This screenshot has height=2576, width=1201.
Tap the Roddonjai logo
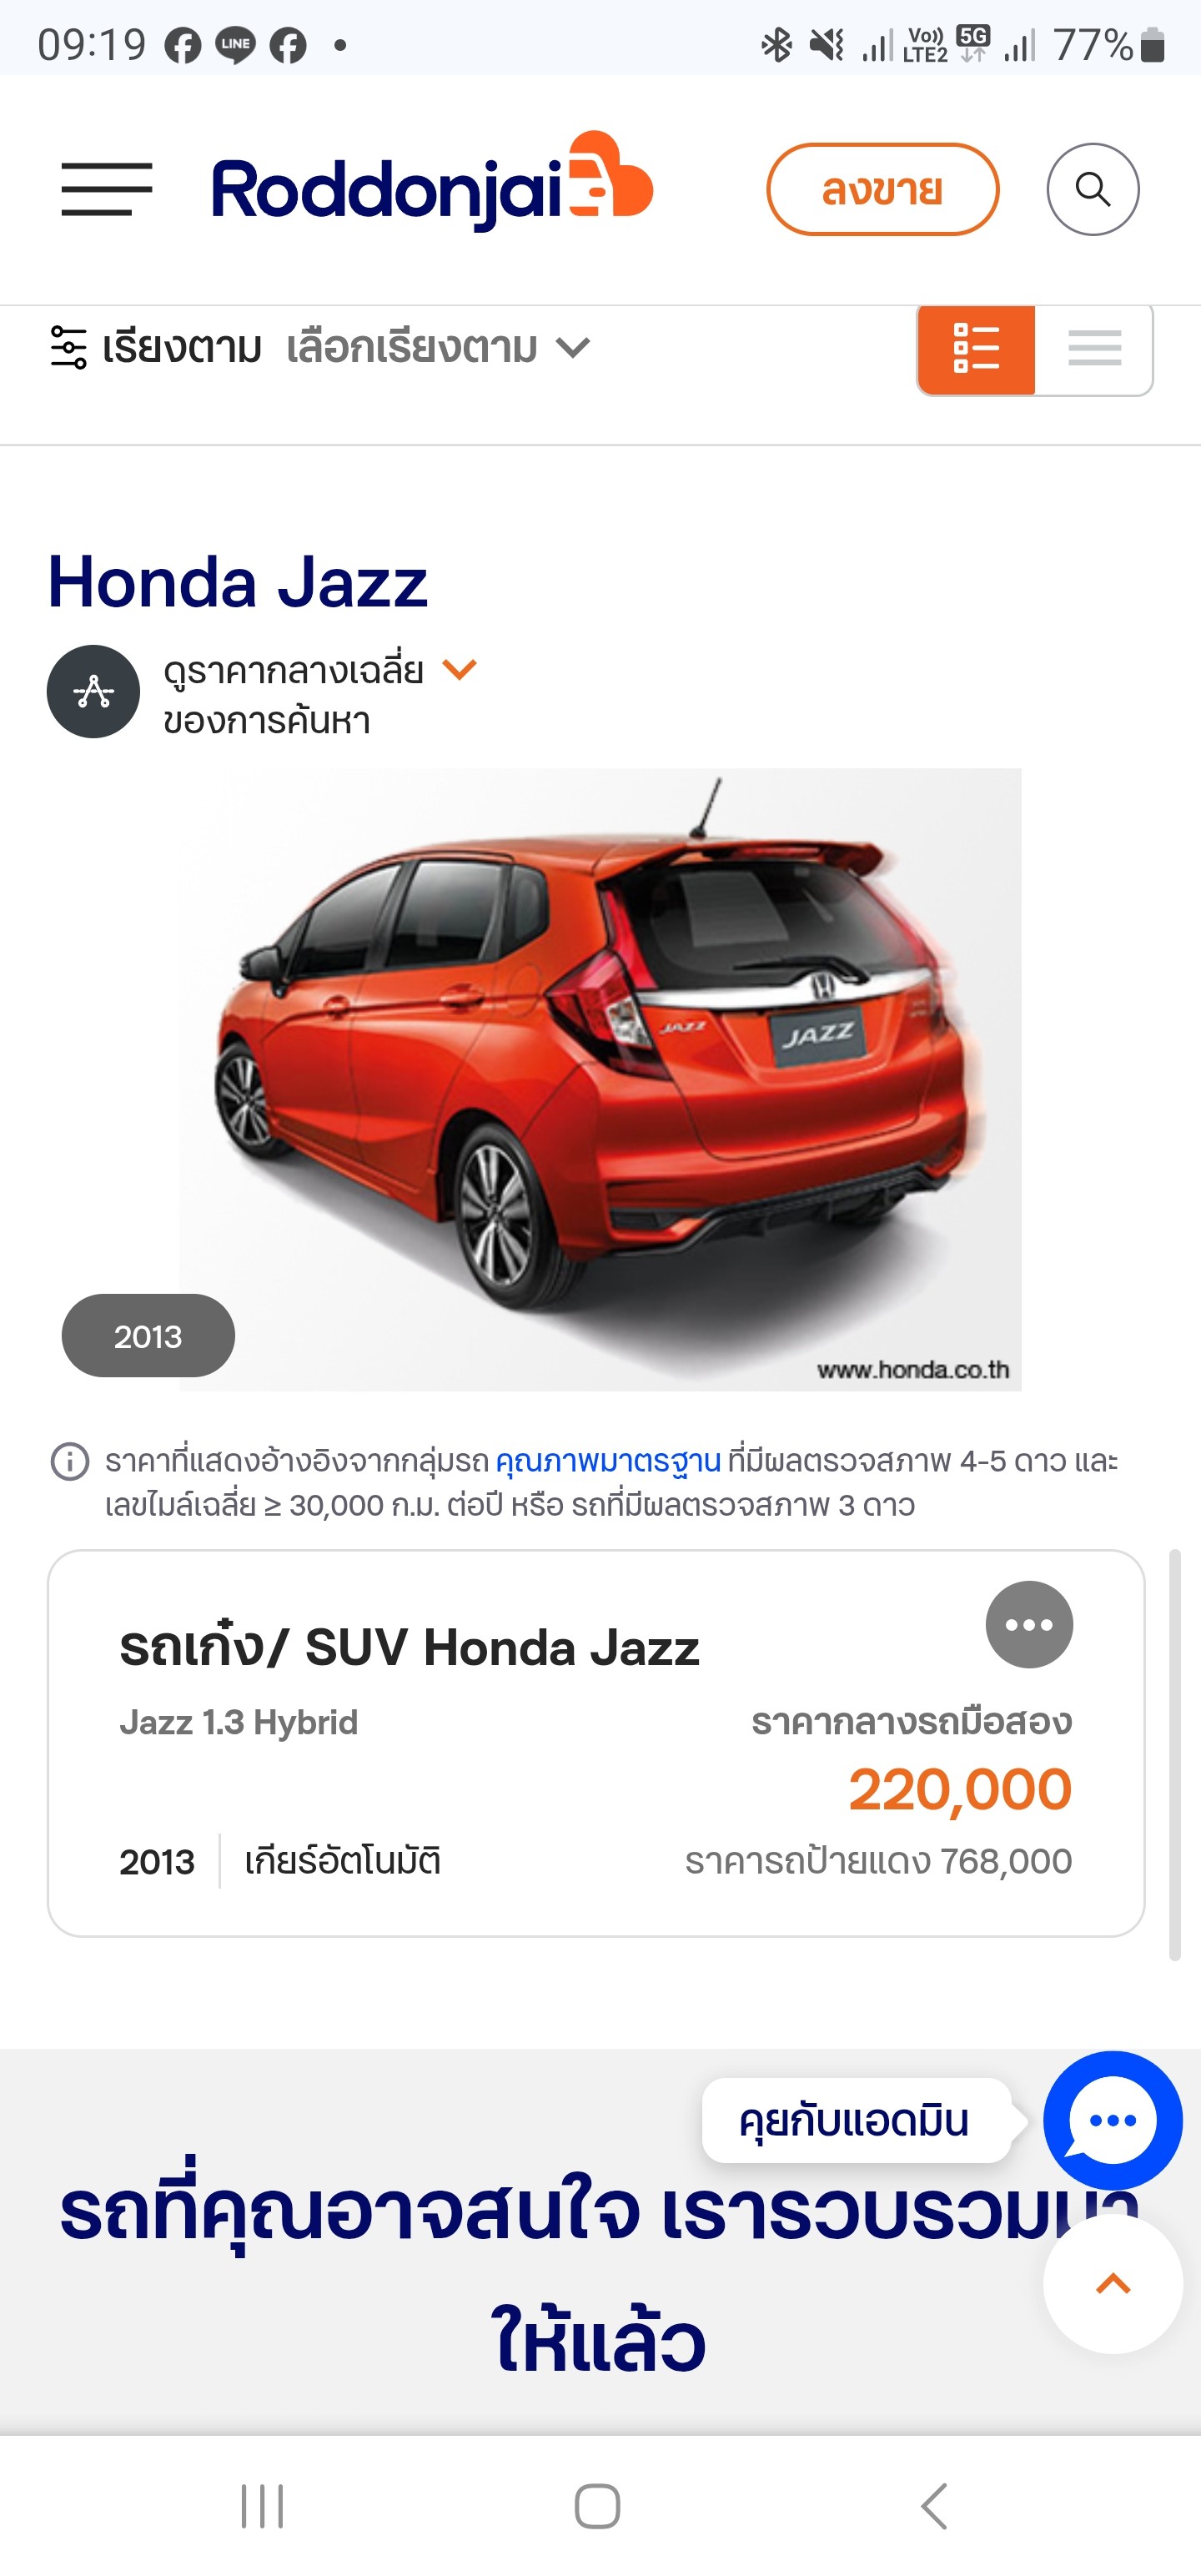(432, 183)
